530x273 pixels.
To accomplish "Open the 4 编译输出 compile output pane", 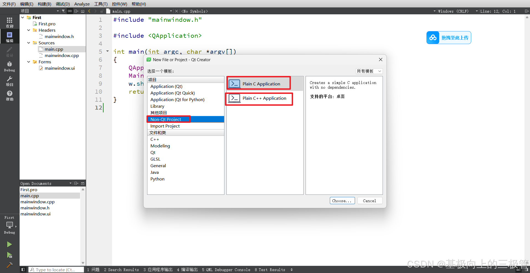I will pyautogui.click(x=187, y=270).
